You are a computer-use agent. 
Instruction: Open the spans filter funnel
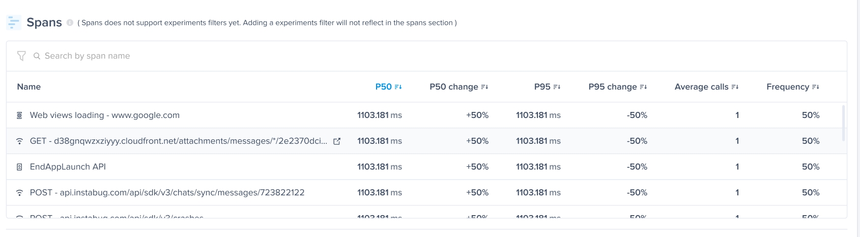[x=21, y=56]
